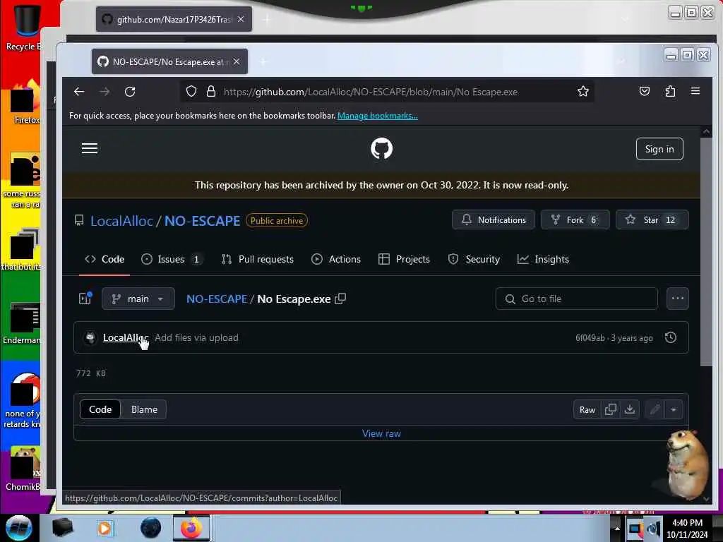Open the tab list chevron in Firefox
The height and width of the screenshot is (542, 723).
tap(621, 61)
